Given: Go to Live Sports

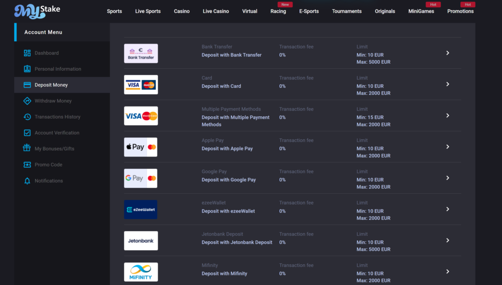Looking at the screenshot, I should coord(148,11).
